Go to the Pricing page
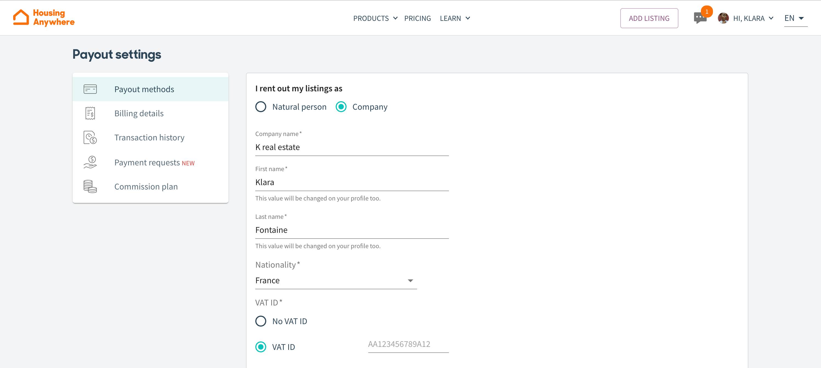Image resolution: width=821 pixels, height=368 pixels. click(417, 18)
